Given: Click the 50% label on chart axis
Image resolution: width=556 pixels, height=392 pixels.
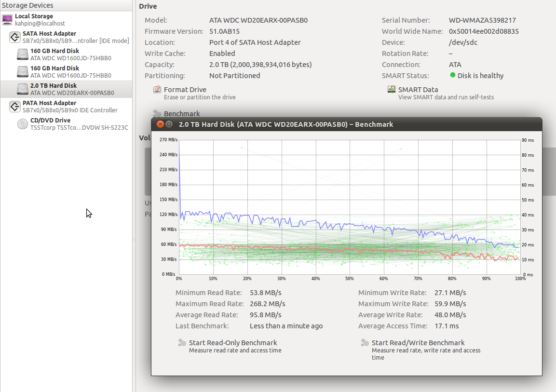Looking at the screenshot, I should click(x=350, y=279).
